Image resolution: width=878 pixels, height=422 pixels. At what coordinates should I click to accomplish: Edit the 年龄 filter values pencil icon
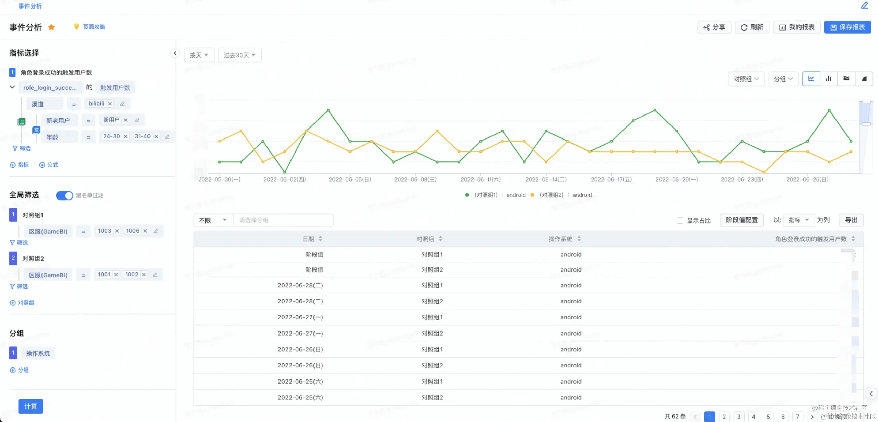click(167, 137)
